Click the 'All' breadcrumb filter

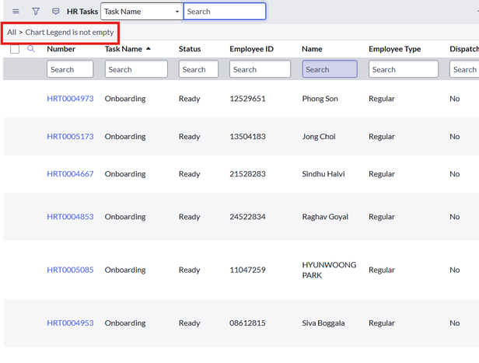12,33
